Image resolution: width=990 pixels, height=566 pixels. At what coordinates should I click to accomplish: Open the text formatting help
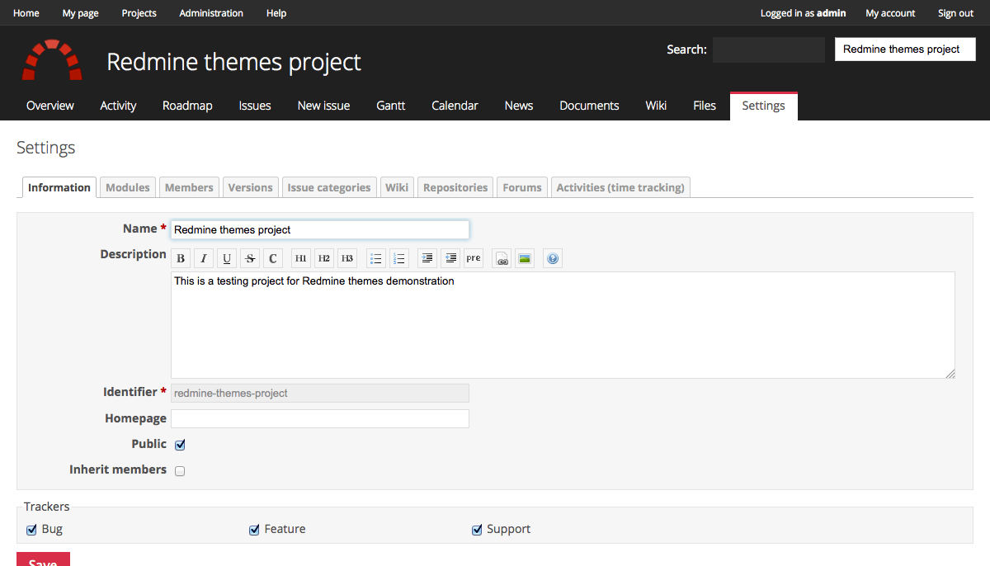[x=553, y=258]
